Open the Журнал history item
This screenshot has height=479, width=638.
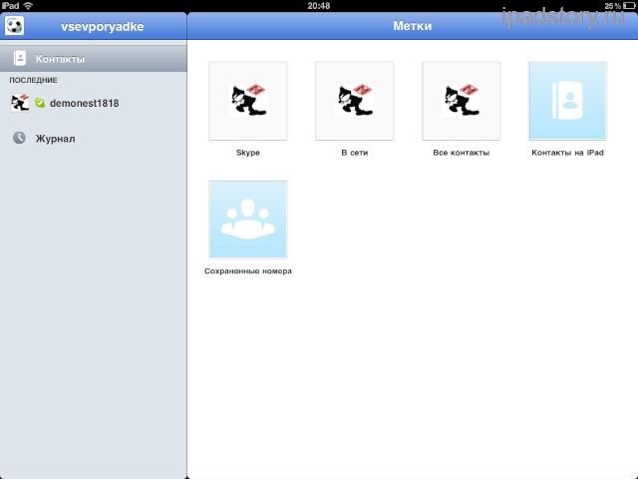[x=94, y=139]
